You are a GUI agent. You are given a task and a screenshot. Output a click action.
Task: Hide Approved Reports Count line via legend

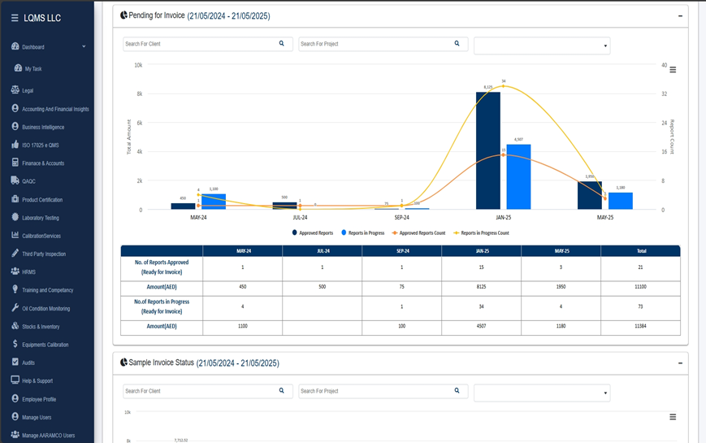[x=421, y=233]
